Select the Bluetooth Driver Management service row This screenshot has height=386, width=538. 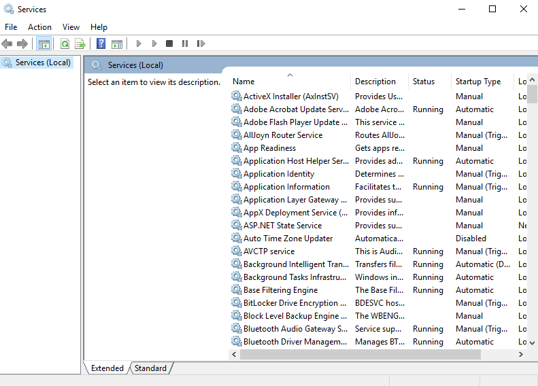[295, 342]
